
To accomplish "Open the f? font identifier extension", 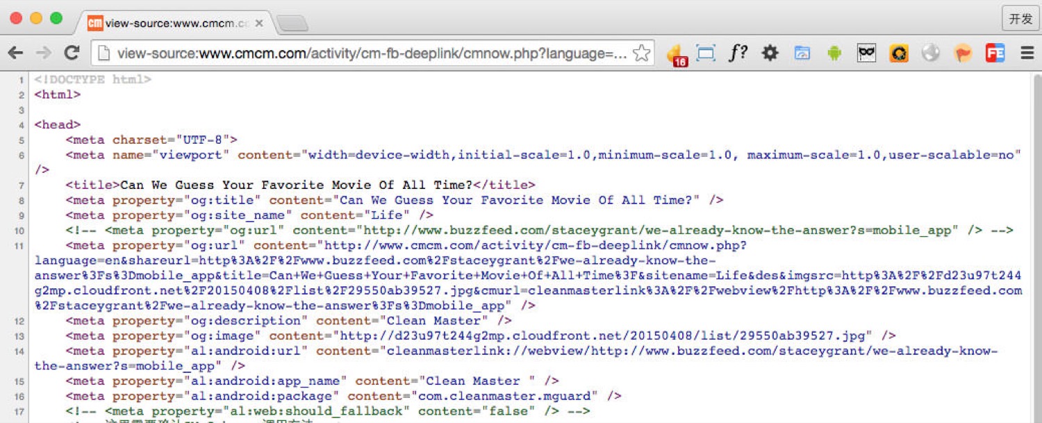I will coord(738,53).
